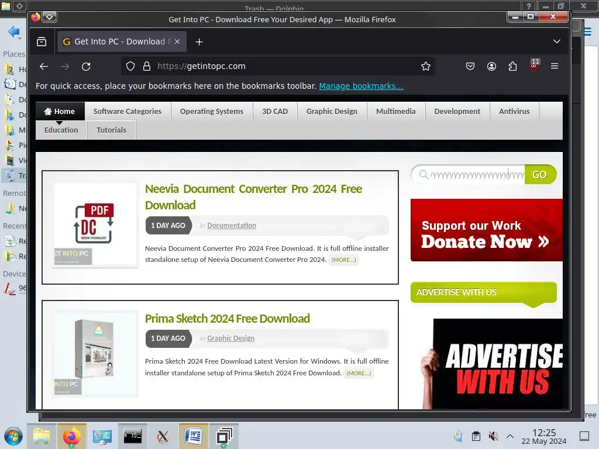The width and height of the screenshot is (599, 449).
Task: Click MORE link on Neevia post
Action: coord(343,260)
